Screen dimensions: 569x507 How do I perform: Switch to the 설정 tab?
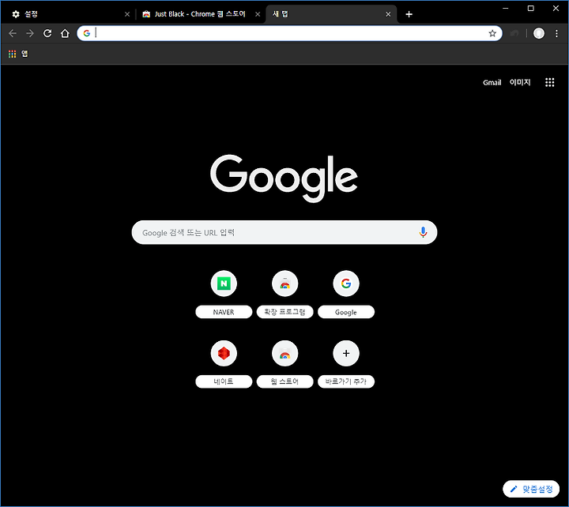(x=67, y=14)
